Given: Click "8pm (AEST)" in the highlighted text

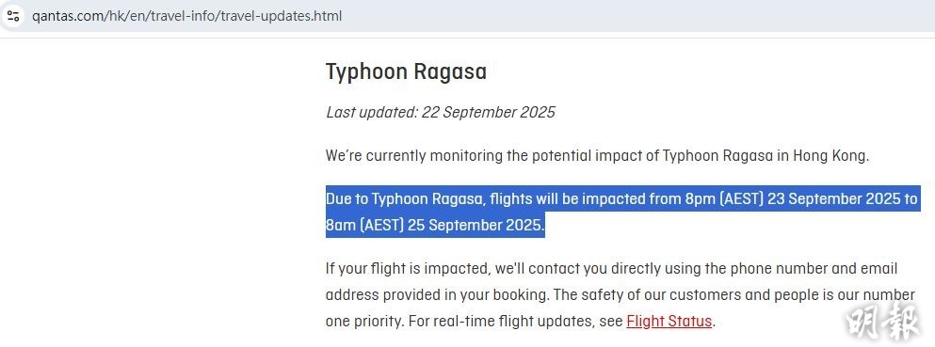Looking at the screenshot, I should coord(724,198).
